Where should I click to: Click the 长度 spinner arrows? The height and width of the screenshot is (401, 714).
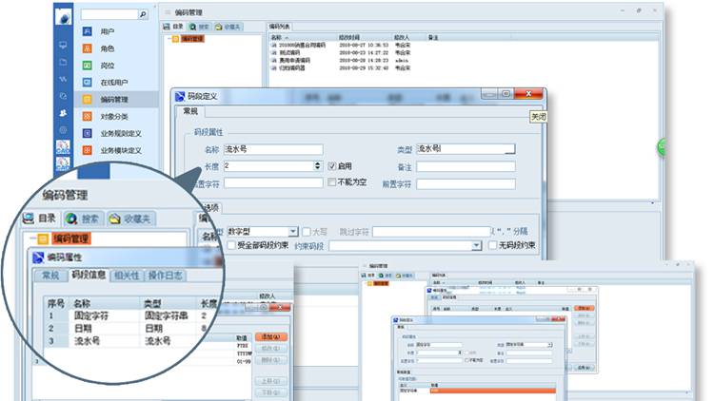317,165
